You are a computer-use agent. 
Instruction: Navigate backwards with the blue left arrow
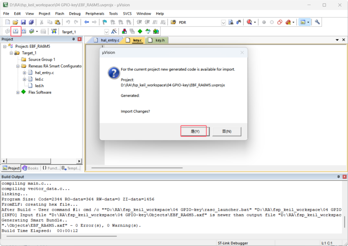point(87,22)
